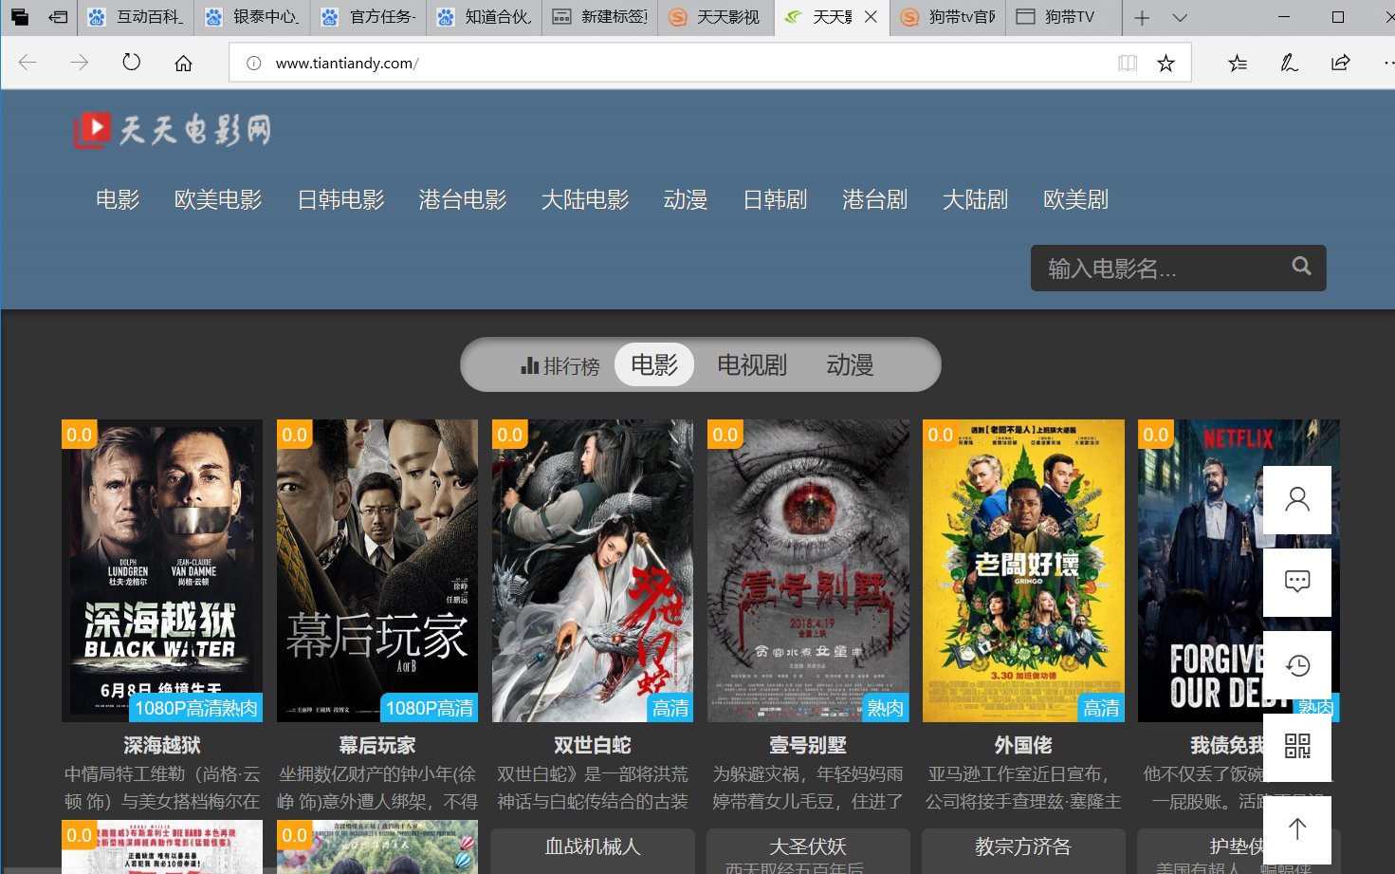This screenshot has height=874, width=1395.
Task: Open Edge's add notes pen icon
Action: click(x=1288, y=62)
